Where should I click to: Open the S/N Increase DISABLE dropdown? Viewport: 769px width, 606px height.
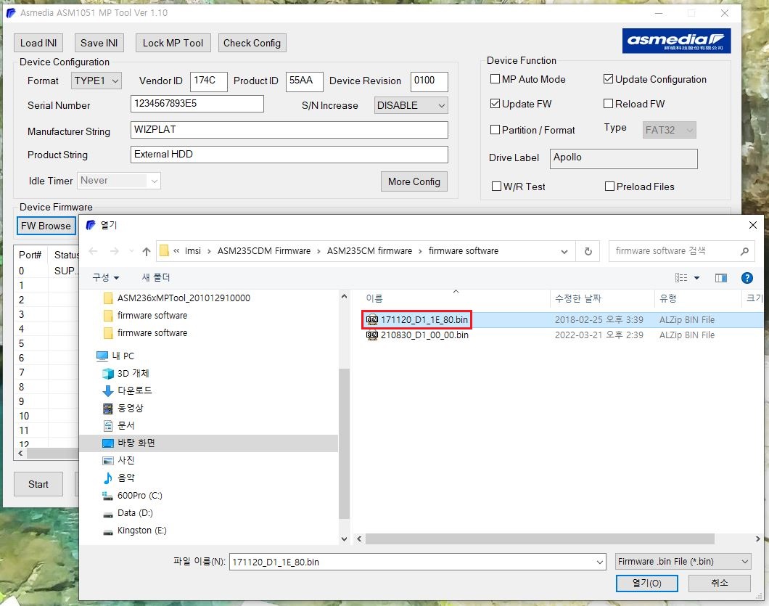411,105
